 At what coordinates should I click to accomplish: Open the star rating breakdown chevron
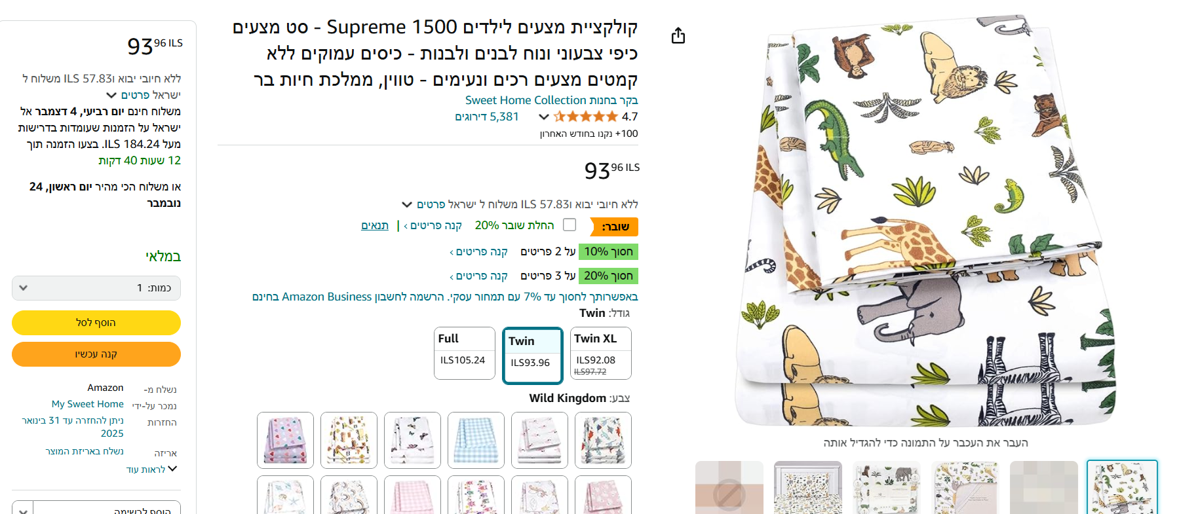pos(543,117)
